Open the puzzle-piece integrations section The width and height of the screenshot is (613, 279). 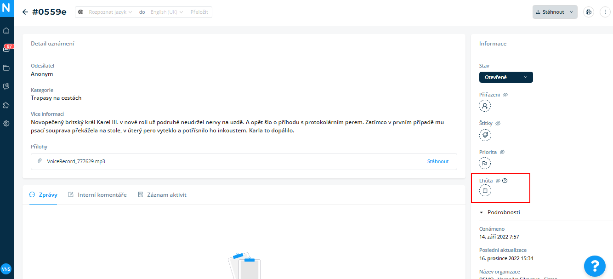(6, 105)
